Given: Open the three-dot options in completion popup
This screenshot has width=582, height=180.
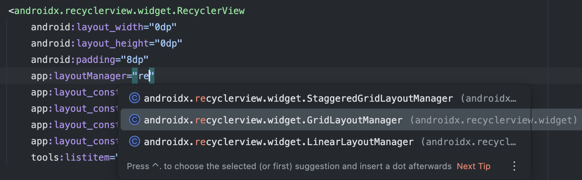Looking at the screenshot, I should coord(514,166).
